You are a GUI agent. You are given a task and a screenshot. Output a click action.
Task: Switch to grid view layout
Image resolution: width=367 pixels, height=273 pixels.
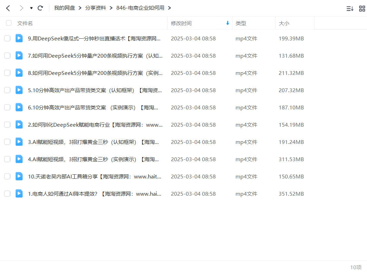point(362,9)
